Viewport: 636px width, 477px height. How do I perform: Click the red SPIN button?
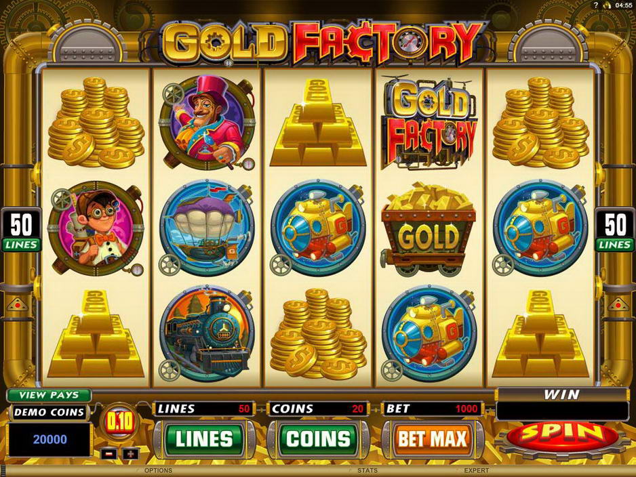[564, 437]
